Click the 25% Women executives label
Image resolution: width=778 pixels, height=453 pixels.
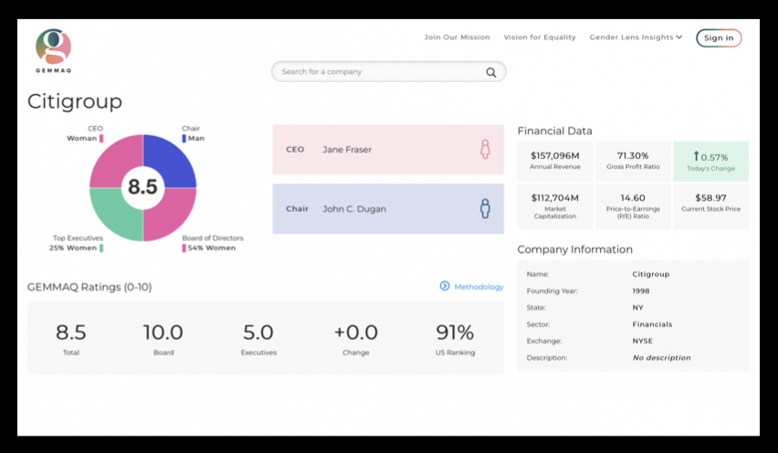[73, 248]
